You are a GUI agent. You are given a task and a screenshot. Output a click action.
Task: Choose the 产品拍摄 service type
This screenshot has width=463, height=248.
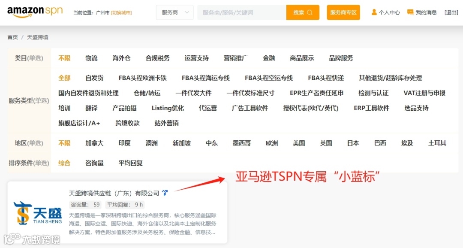click(x=125, y=108)
